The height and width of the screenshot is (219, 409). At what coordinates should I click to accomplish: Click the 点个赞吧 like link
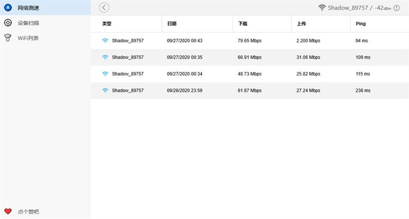[28, 212]
